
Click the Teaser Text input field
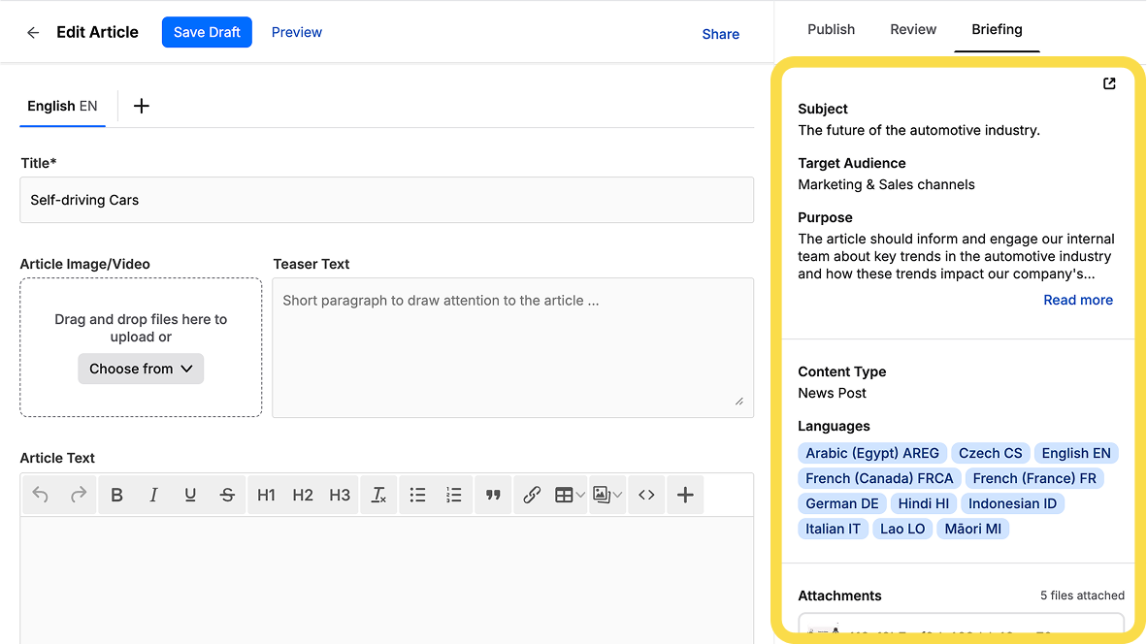coord(512,347)
